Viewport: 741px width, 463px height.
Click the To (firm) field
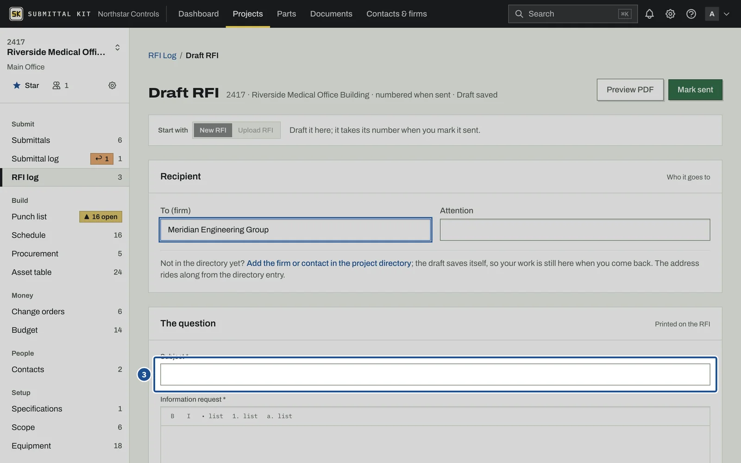(x=295, y=230)
